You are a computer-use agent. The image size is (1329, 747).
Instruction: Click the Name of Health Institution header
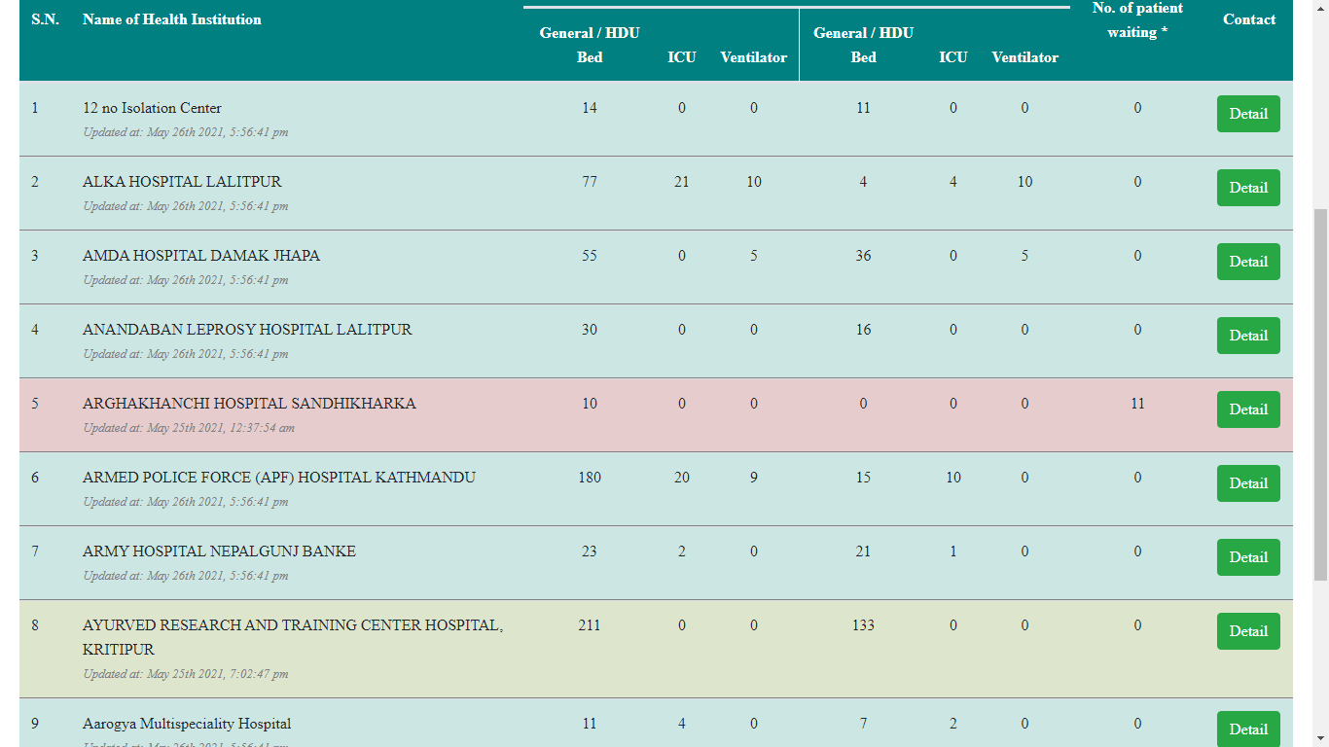click(x=172, y=19)
